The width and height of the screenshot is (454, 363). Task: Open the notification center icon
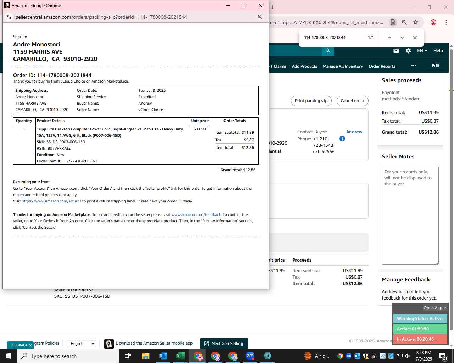[443, 356]
